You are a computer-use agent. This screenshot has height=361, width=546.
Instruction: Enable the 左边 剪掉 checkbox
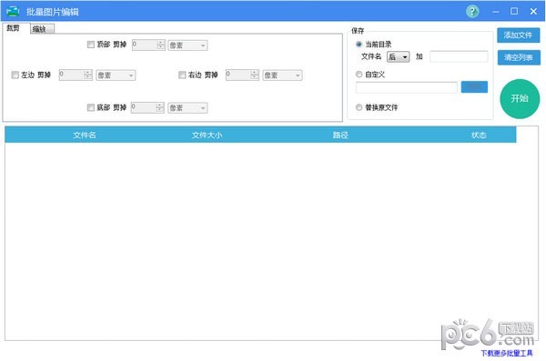[15, 75]
